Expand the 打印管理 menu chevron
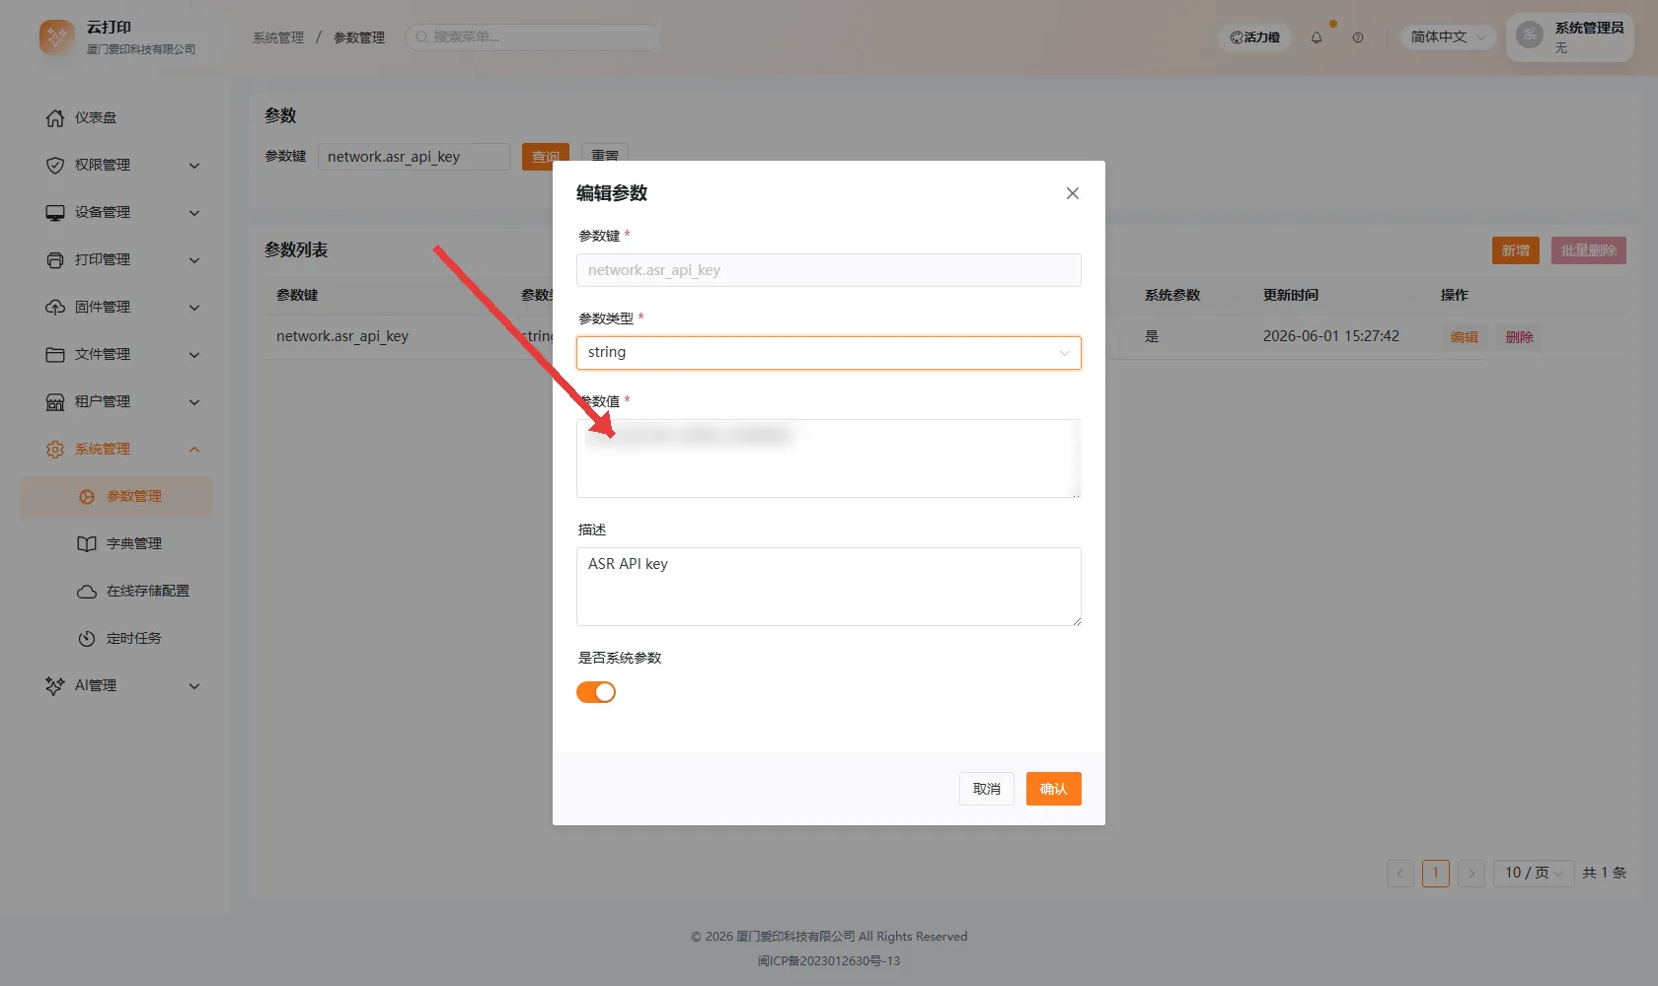1658x986 pixels. 194,260
